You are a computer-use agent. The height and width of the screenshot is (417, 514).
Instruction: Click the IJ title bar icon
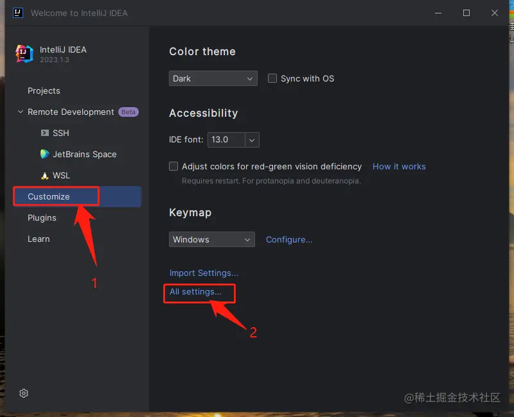(18, 13)
